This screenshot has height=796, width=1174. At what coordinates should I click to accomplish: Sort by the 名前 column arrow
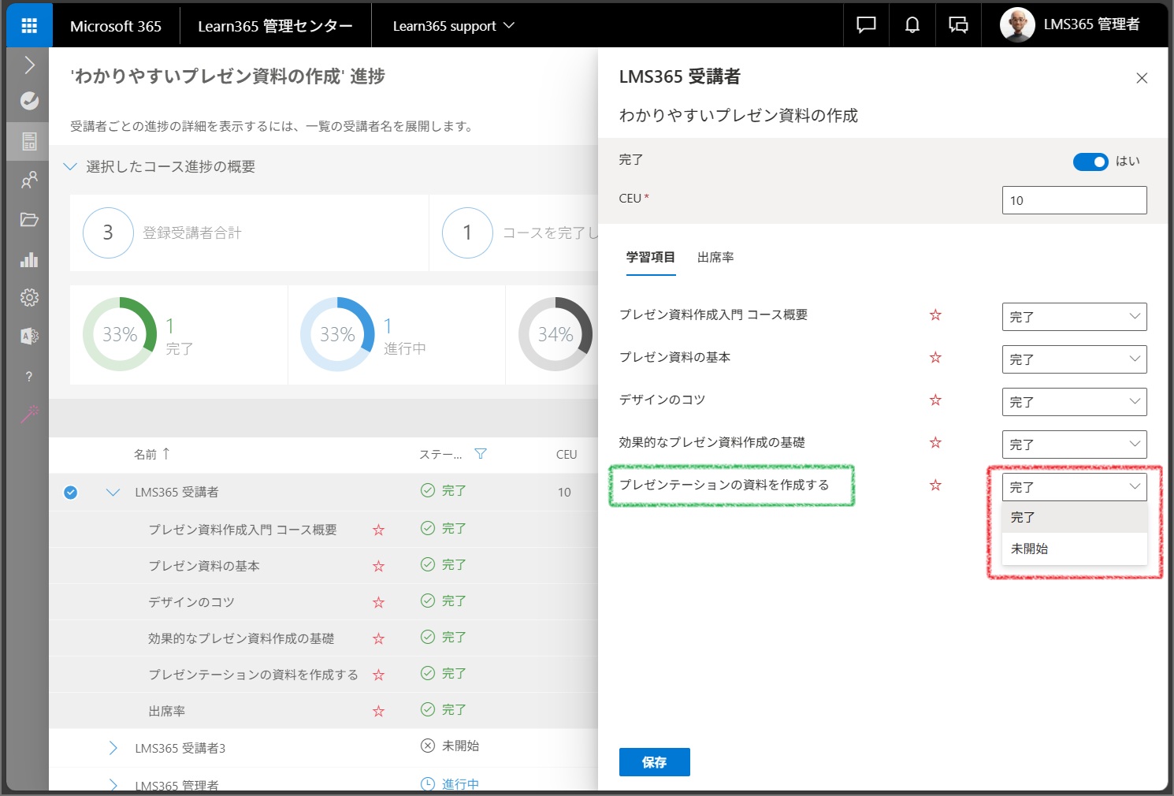point(166,454)
